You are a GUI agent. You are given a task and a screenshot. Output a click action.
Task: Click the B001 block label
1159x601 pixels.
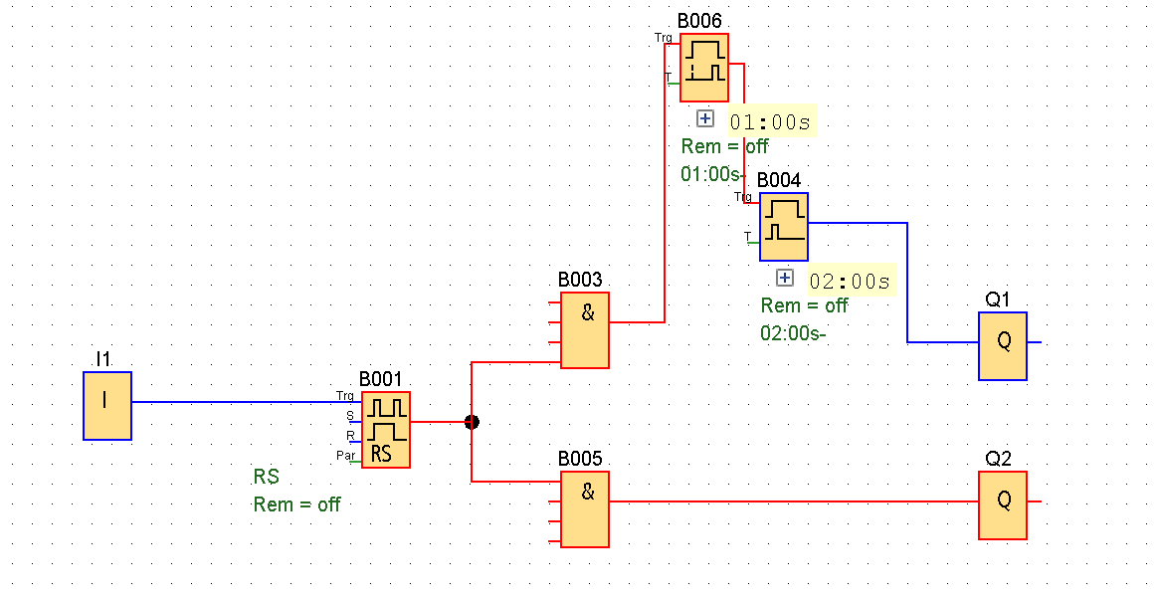point(380,379)
